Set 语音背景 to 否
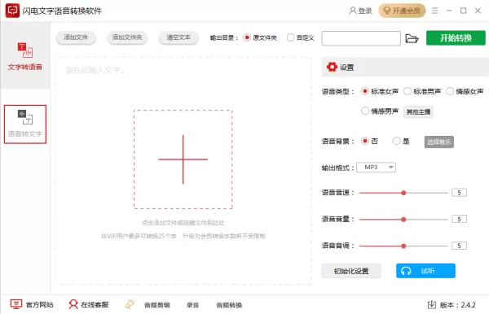The height and width of the screenshot is (314, 489). click(369, 142)
